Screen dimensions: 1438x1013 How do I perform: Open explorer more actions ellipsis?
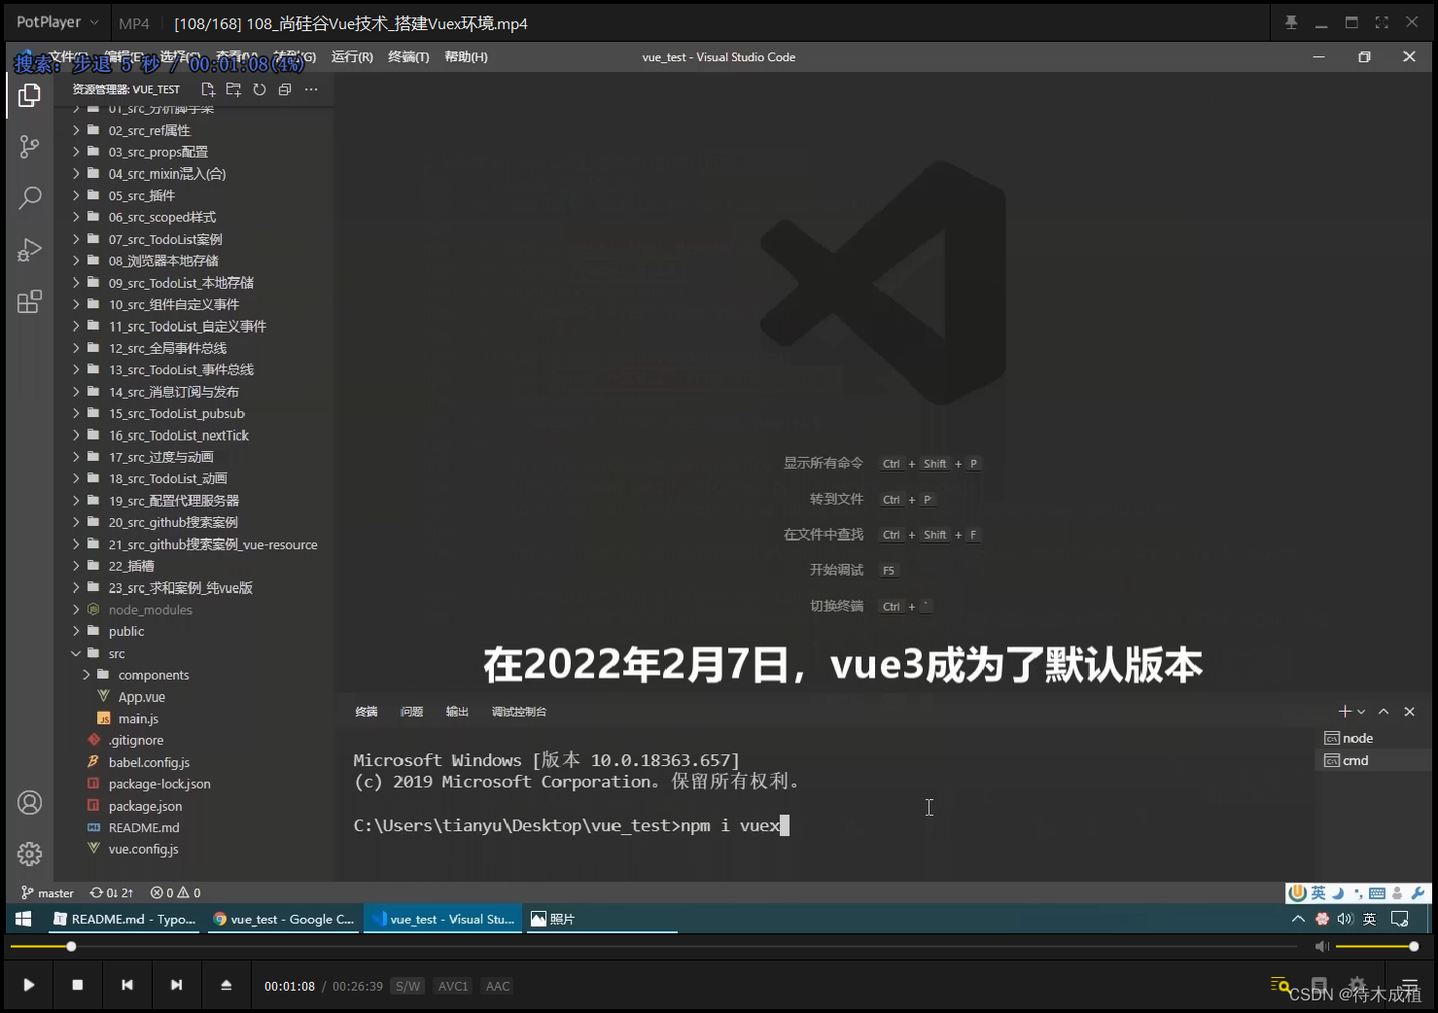click(311, 89)
